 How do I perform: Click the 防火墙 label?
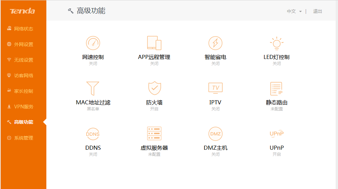[x=154, y=103]
